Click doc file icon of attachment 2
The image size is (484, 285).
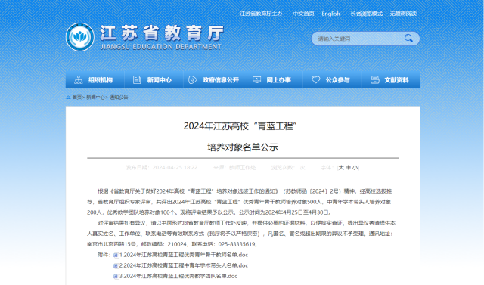point(116,265)
